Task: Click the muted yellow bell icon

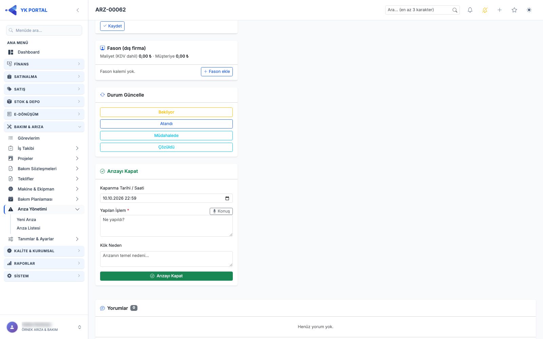Action: pos(485,10)
